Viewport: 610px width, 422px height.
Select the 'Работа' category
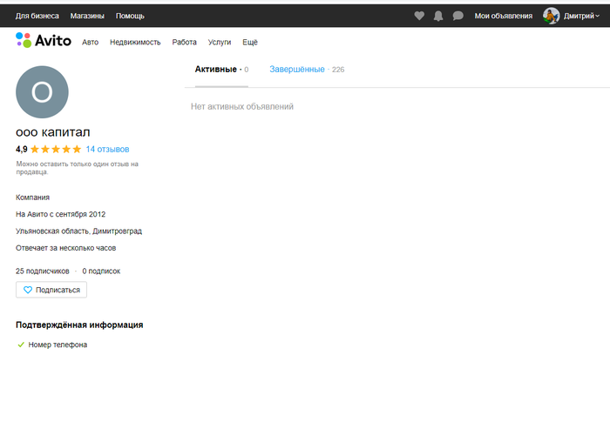[x=184, y=42]
